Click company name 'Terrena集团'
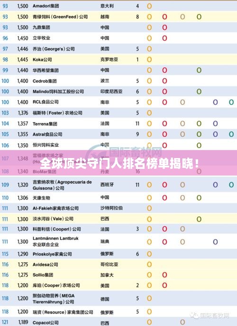237x326 pixels. pos(45,124)
